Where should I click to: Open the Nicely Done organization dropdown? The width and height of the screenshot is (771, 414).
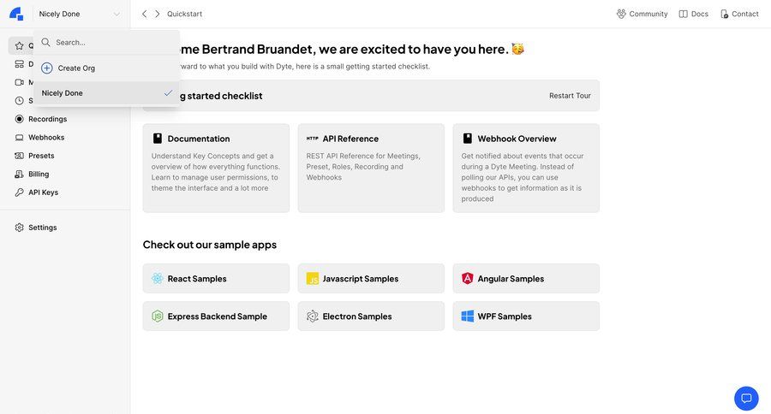[x=79, y=14]
